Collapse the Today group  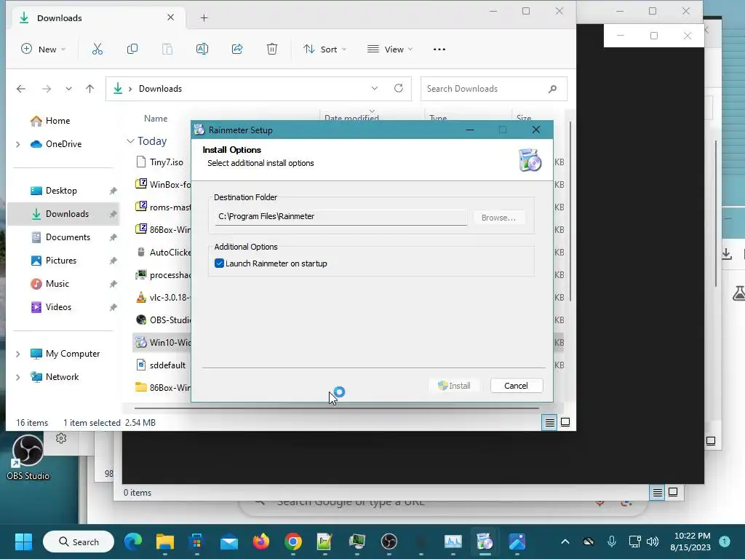(130, 141)
